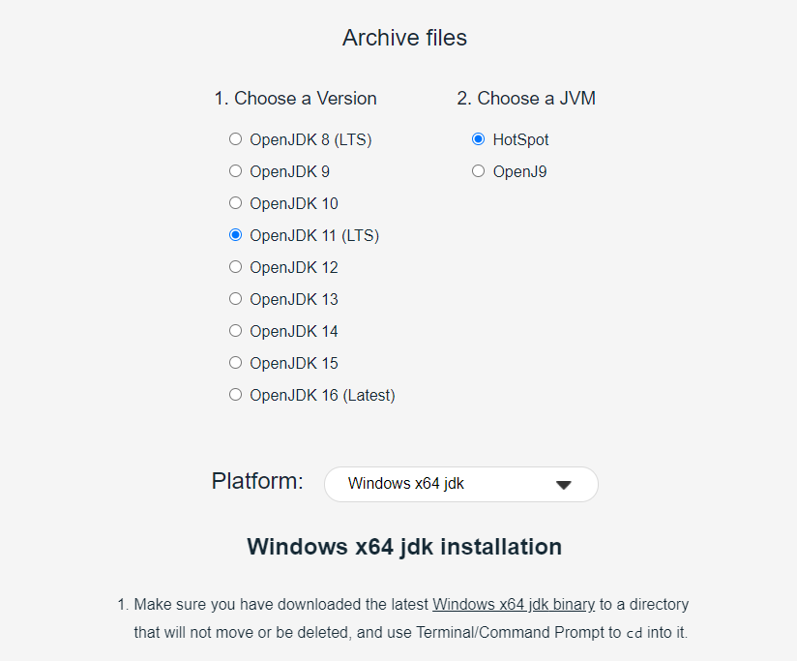The image size is (797, 661).
Task: Choose the OpenJDK 9 version option
Action: point(235,171)
